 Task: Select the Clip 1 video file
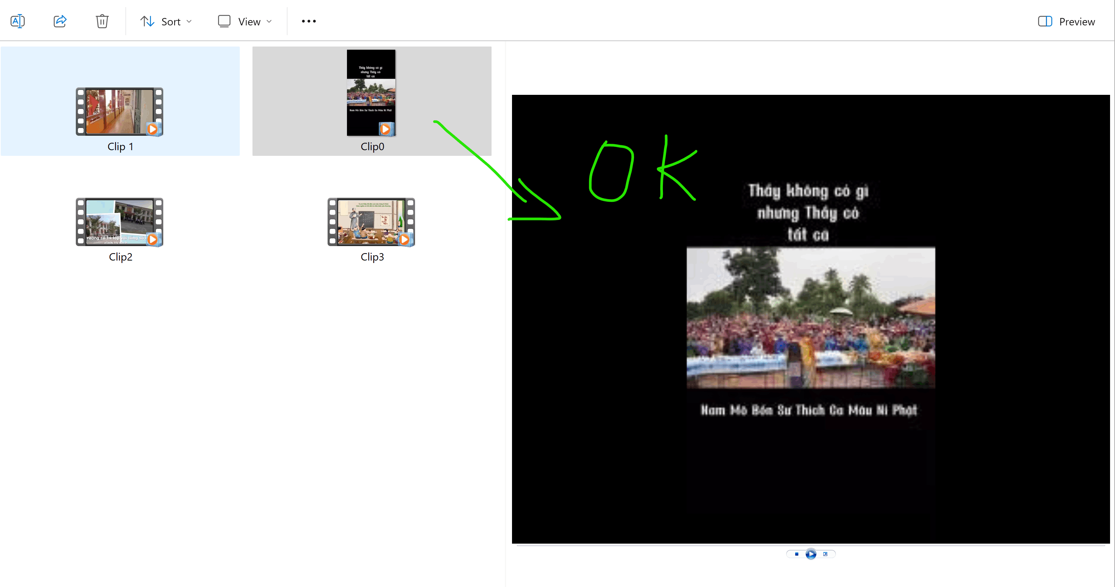point(120,112)
